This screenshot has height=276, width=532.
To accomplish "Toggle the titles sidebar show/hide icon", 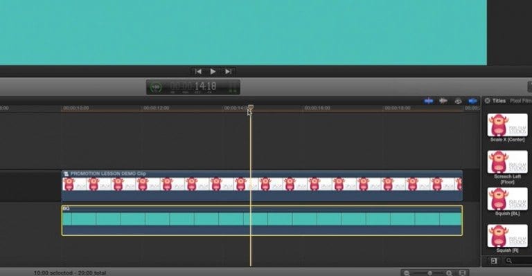I will tap(494, 260).
